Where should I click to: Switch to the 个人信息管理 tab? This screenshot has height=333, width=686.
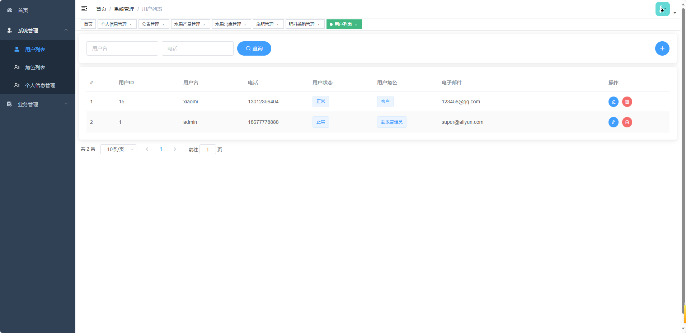[114, 24]
